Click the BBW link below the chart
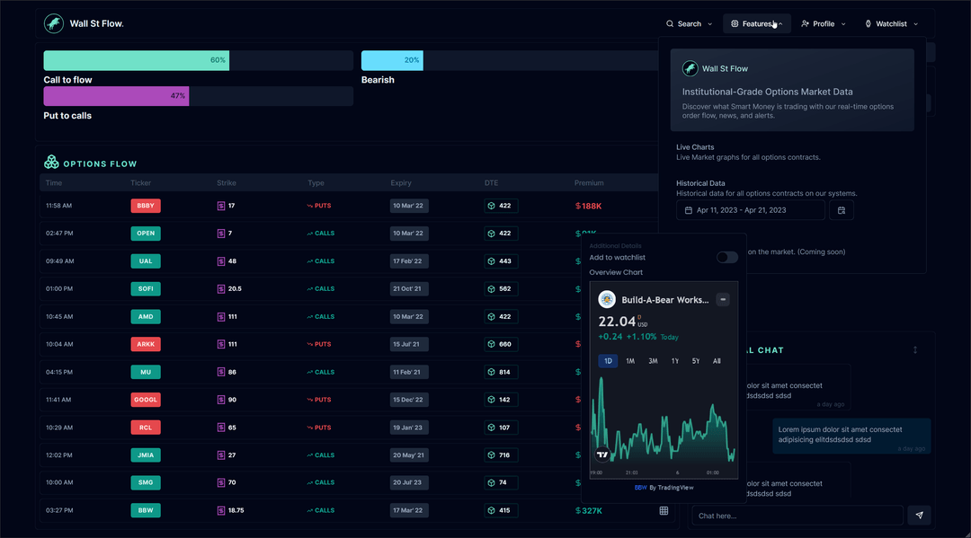Screen dimensions: 971x538 point(640,488)
